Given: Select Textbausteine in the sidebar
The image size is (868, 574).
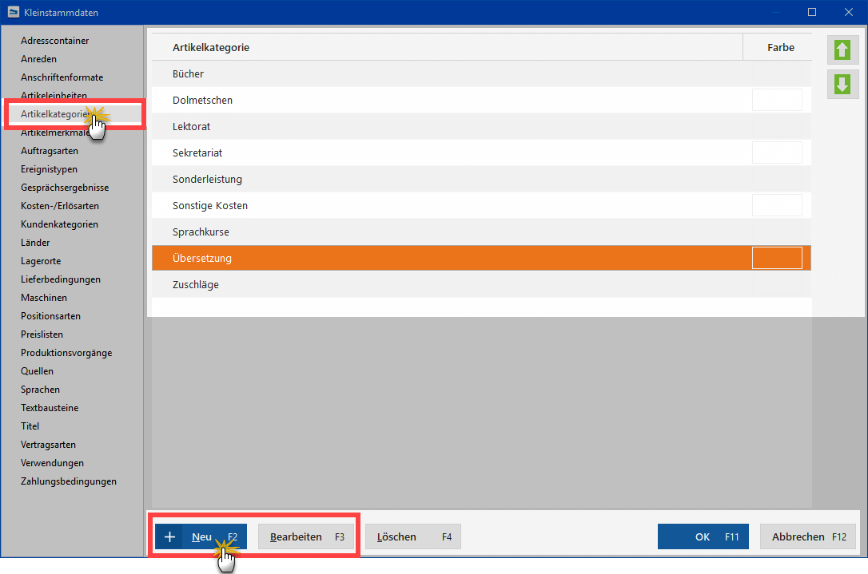Looking at the screenshot, I should pos(50,407).
